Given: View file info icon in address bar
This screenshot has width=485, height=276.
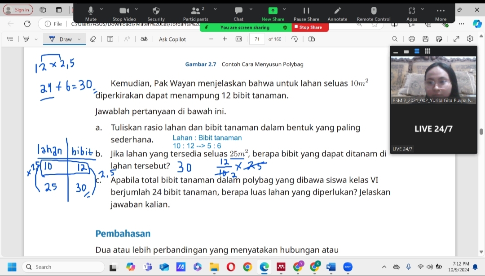Looking at the screenshot, I should 48,24.
